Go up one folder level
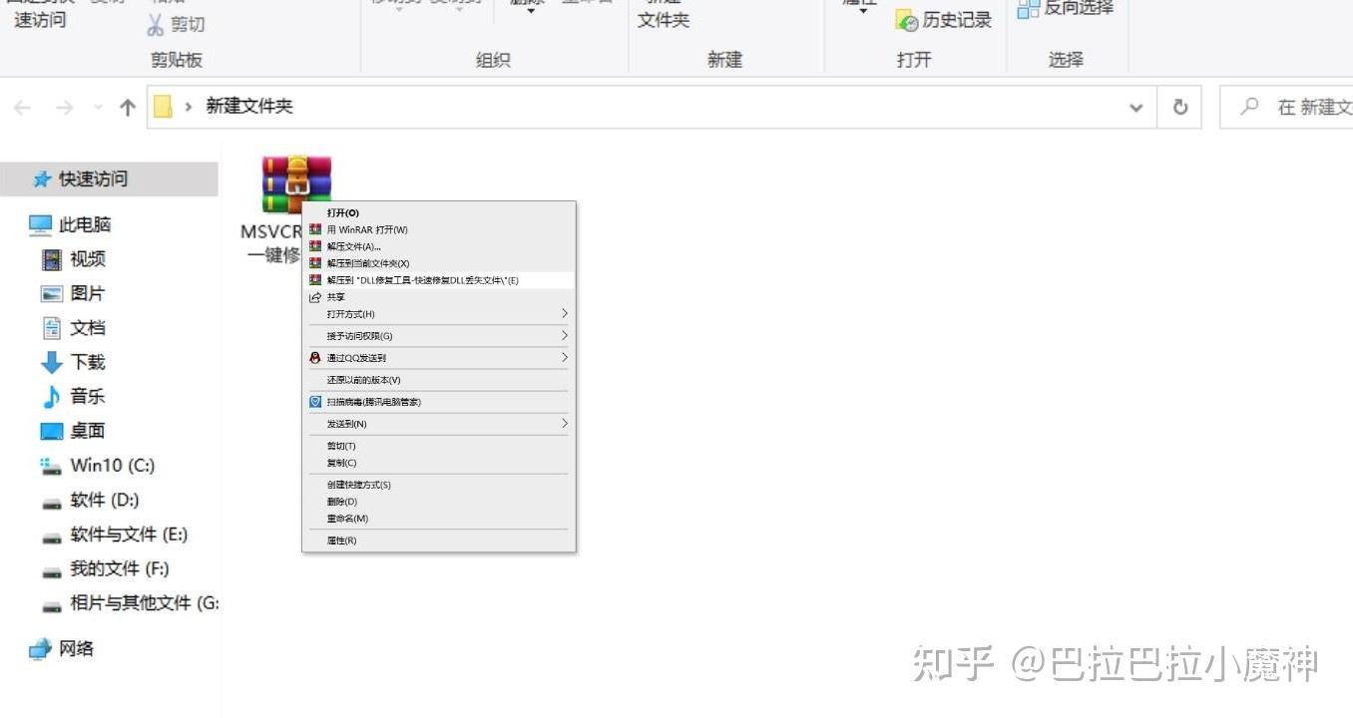Screen dimensions: 1353x718 coord(128,108)
